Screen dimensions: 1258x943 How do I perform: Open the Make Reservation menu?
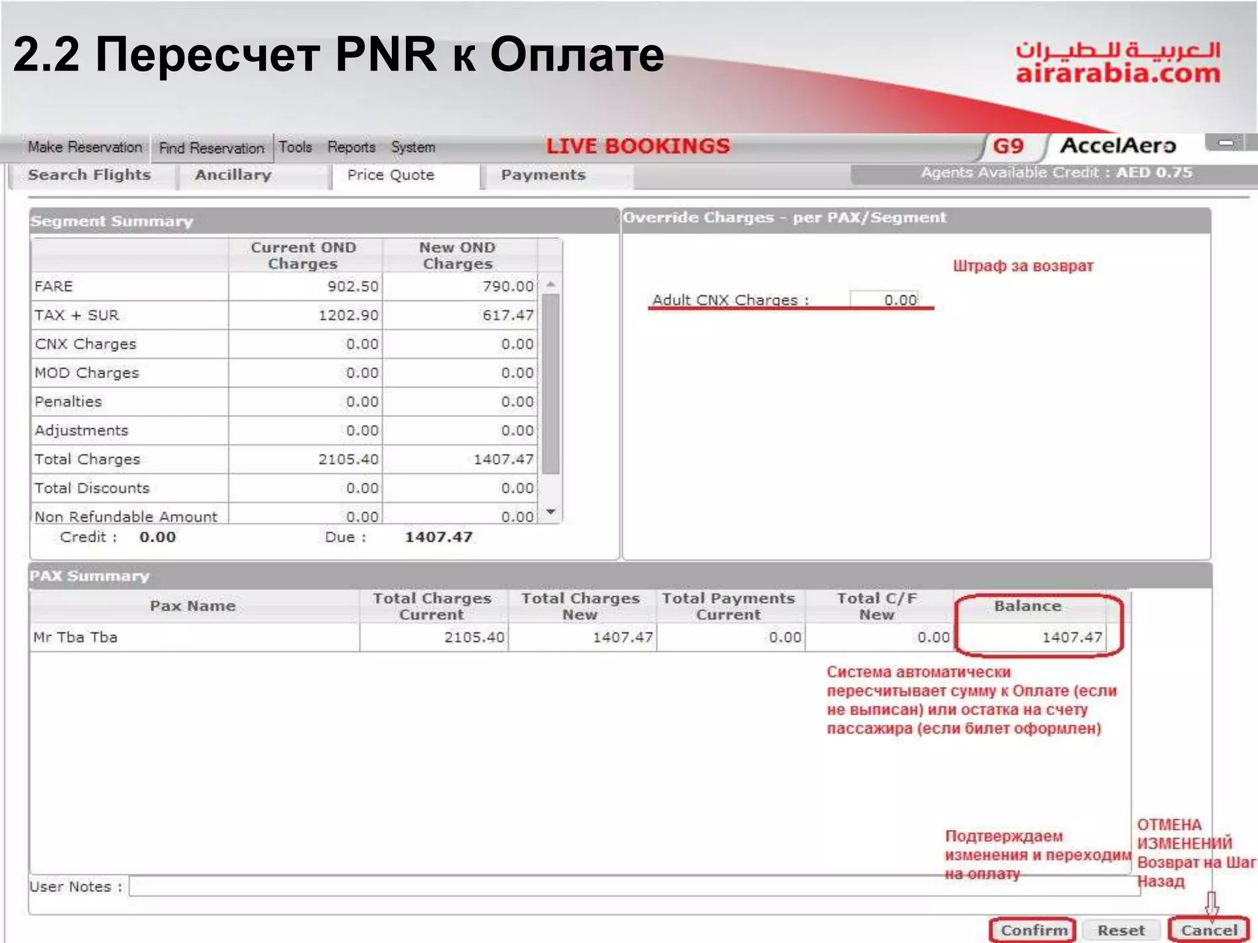(x=85, y=147)
